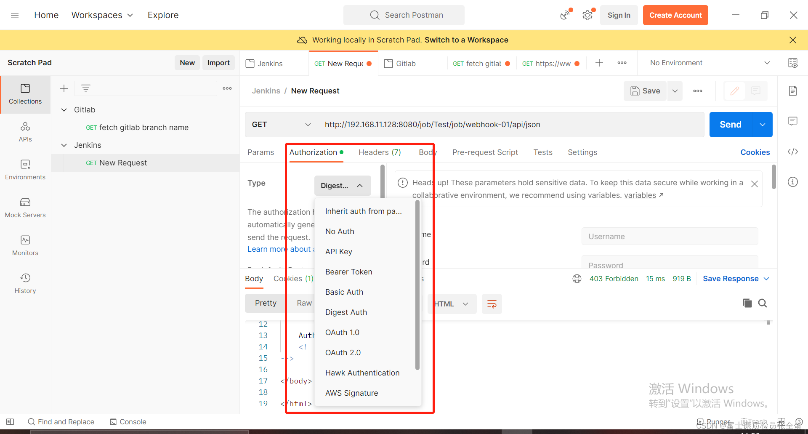Open the environment quick look icon
This screenshot has width=808, height=434.
click(x=793, y=63)
